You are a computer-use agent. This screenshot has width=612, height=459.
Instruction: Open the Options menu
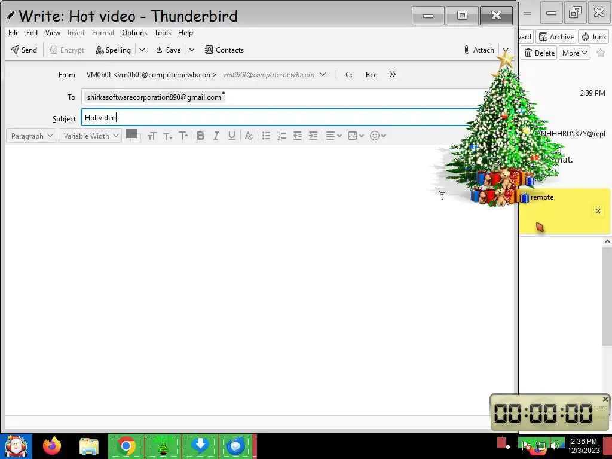134,33
